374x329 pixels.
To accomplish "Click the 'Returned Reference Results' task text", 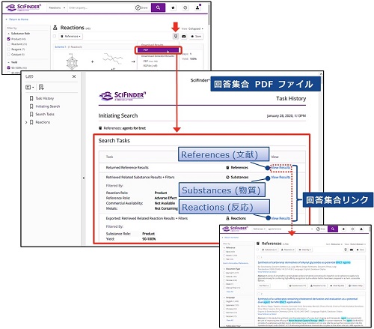I will tap(127, 167).
